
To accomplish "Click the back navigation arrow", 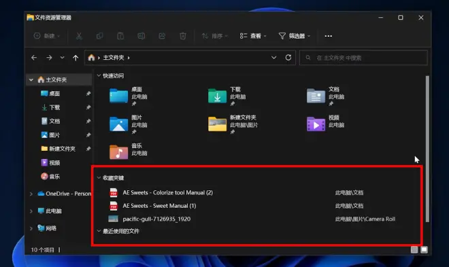I will click(x=34, y=58).
